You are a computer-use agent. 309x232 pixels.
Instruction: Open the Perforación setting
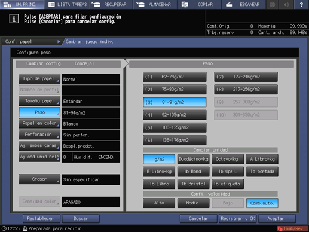coord(39,135)
